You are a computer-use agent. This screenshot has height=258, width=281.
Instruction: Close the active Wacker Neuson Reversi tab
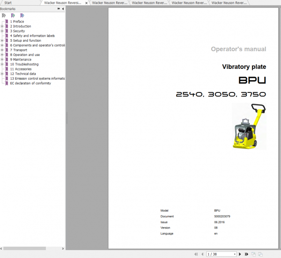pos(86,3)
